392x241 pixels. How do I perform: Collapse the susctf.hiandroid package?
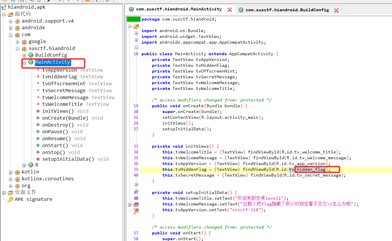[x=18, y=49]
